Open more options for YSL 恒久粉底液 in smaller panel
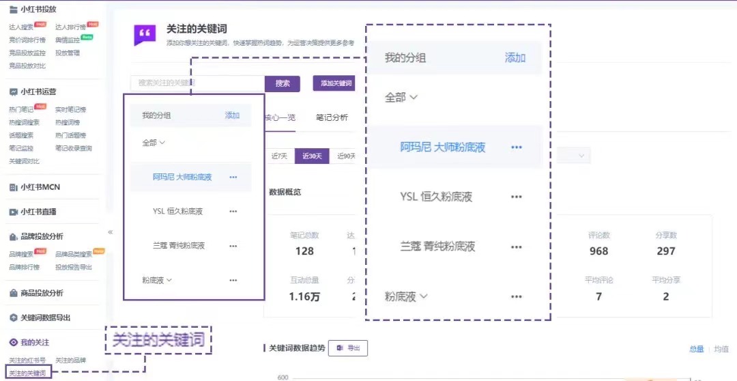737x381 pixels. (x=233, y=212)
